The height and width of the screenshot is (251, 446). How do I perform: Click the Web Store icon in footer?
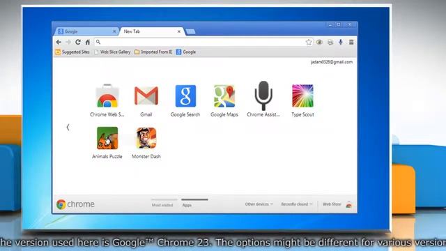[348, 204]
